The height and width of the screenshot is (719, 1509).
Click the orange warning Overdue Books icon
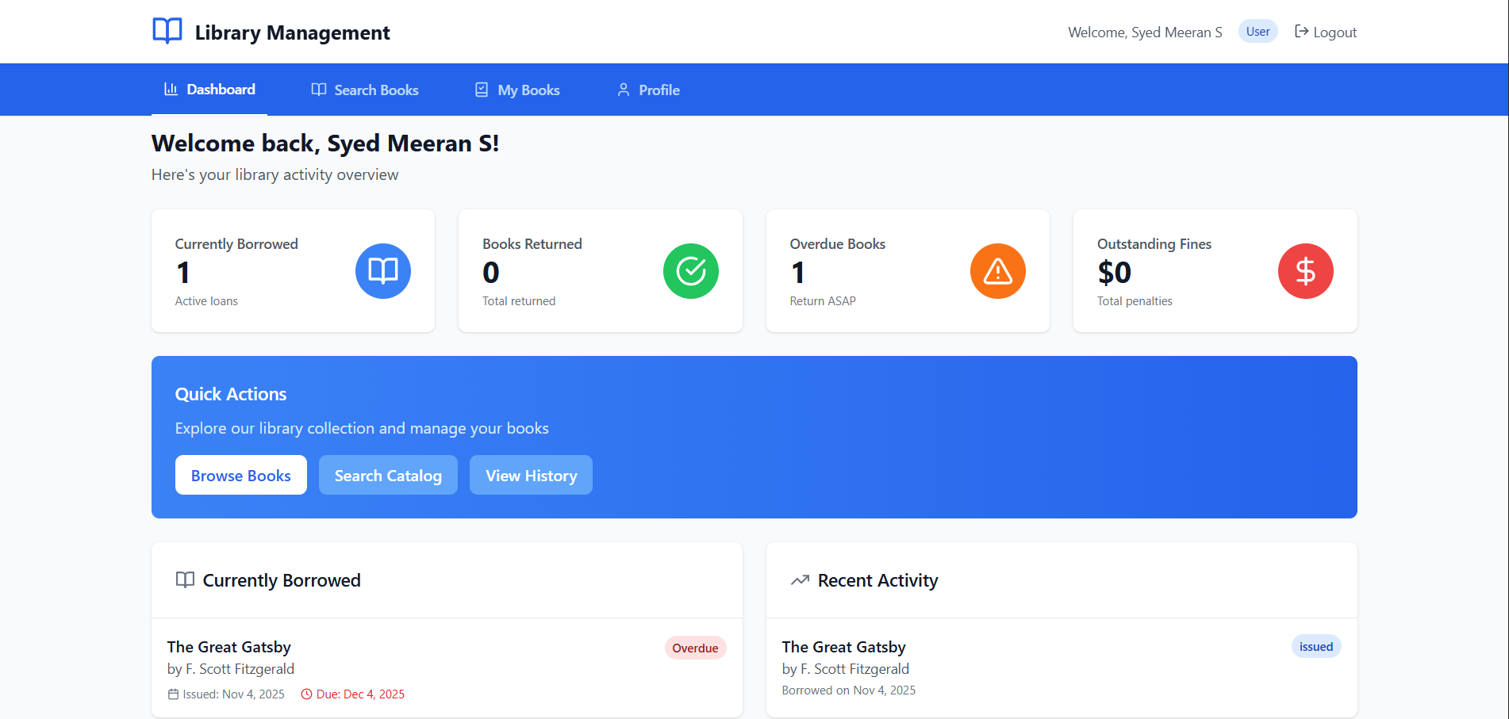click(x=997, y=271)
